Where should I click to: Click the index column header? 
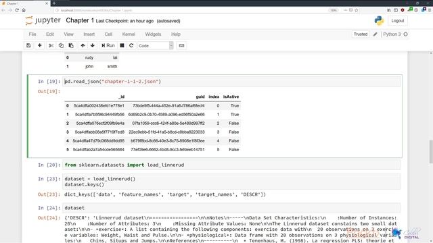coord(214,97)
